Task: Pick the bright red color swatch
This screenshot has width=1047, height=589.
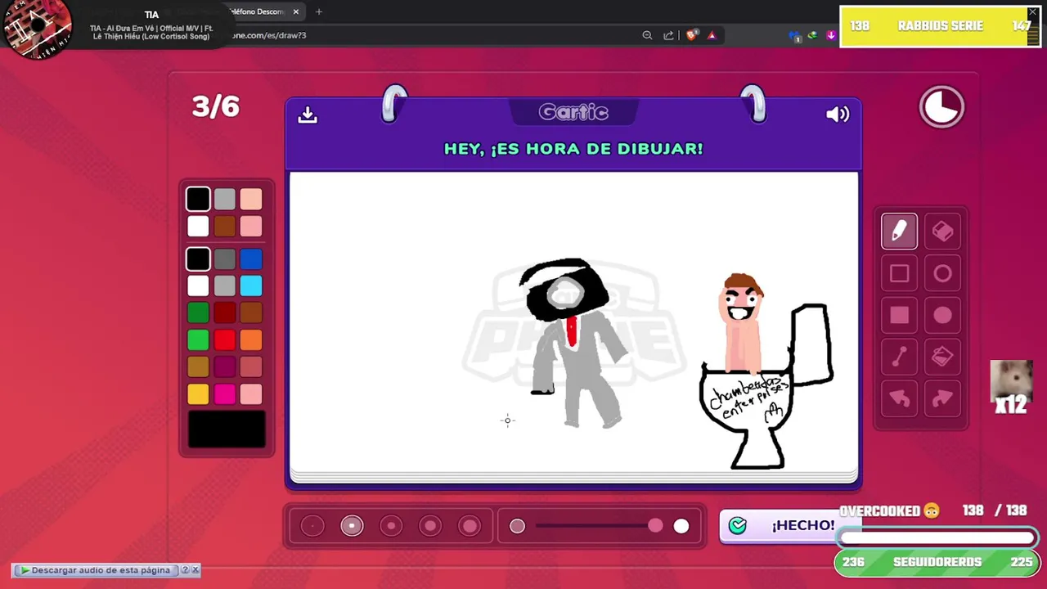Action: coord(225,339)
